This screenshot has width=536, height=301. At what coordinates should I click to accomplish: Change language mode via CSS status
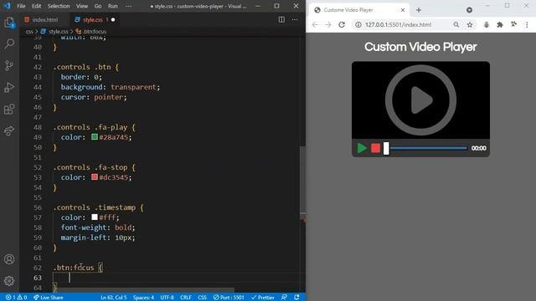click(202, 298)
